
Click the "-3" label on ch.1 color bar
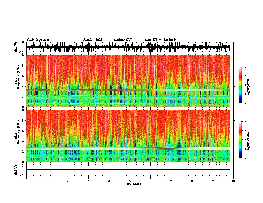click(x=245, y=67)
